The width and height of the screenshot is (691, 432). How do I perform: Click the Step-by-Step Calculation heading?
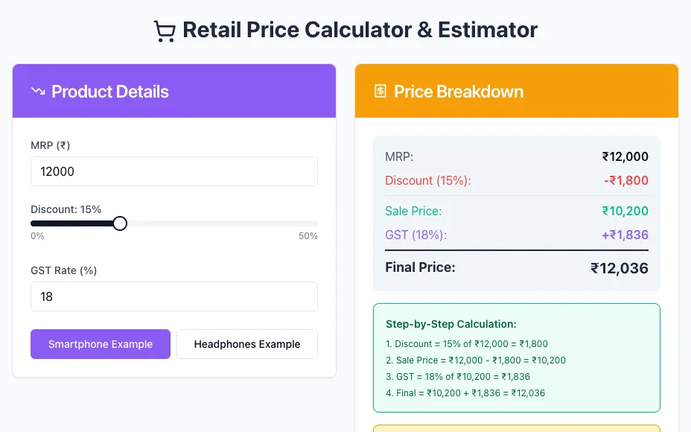(x=450, y=324)
